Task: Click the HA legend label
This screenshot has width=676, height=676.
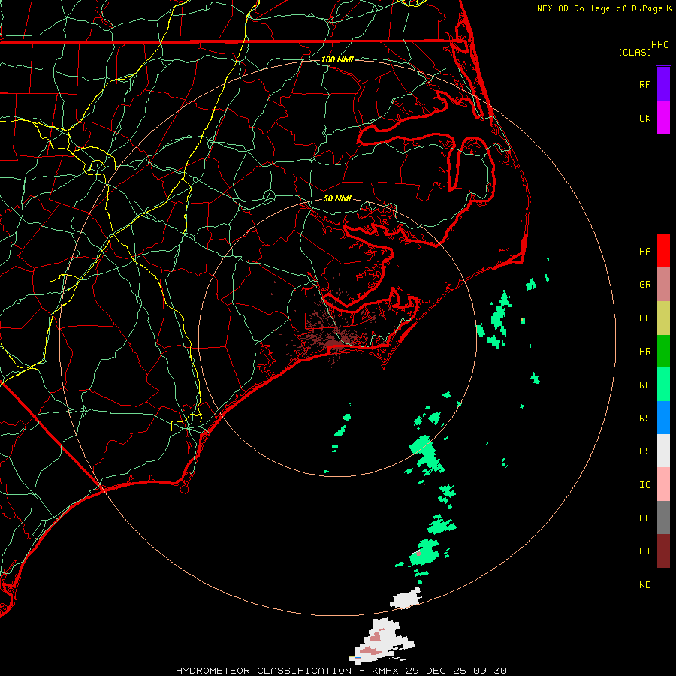Action: point(644,252)
